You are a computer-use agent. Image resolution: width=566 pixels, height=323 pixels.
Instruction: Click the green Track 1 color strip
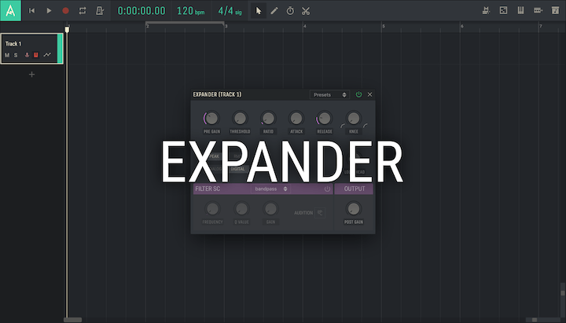[60, 49]
